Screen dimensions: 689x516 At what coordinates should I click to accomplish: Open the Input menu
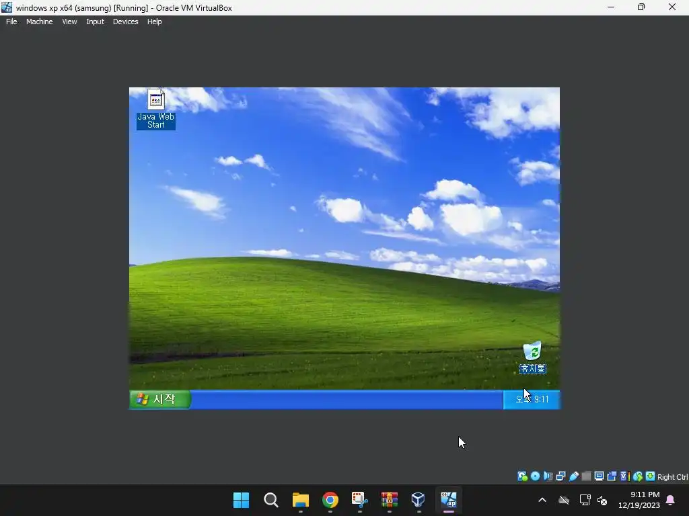[x=95, y=21]
